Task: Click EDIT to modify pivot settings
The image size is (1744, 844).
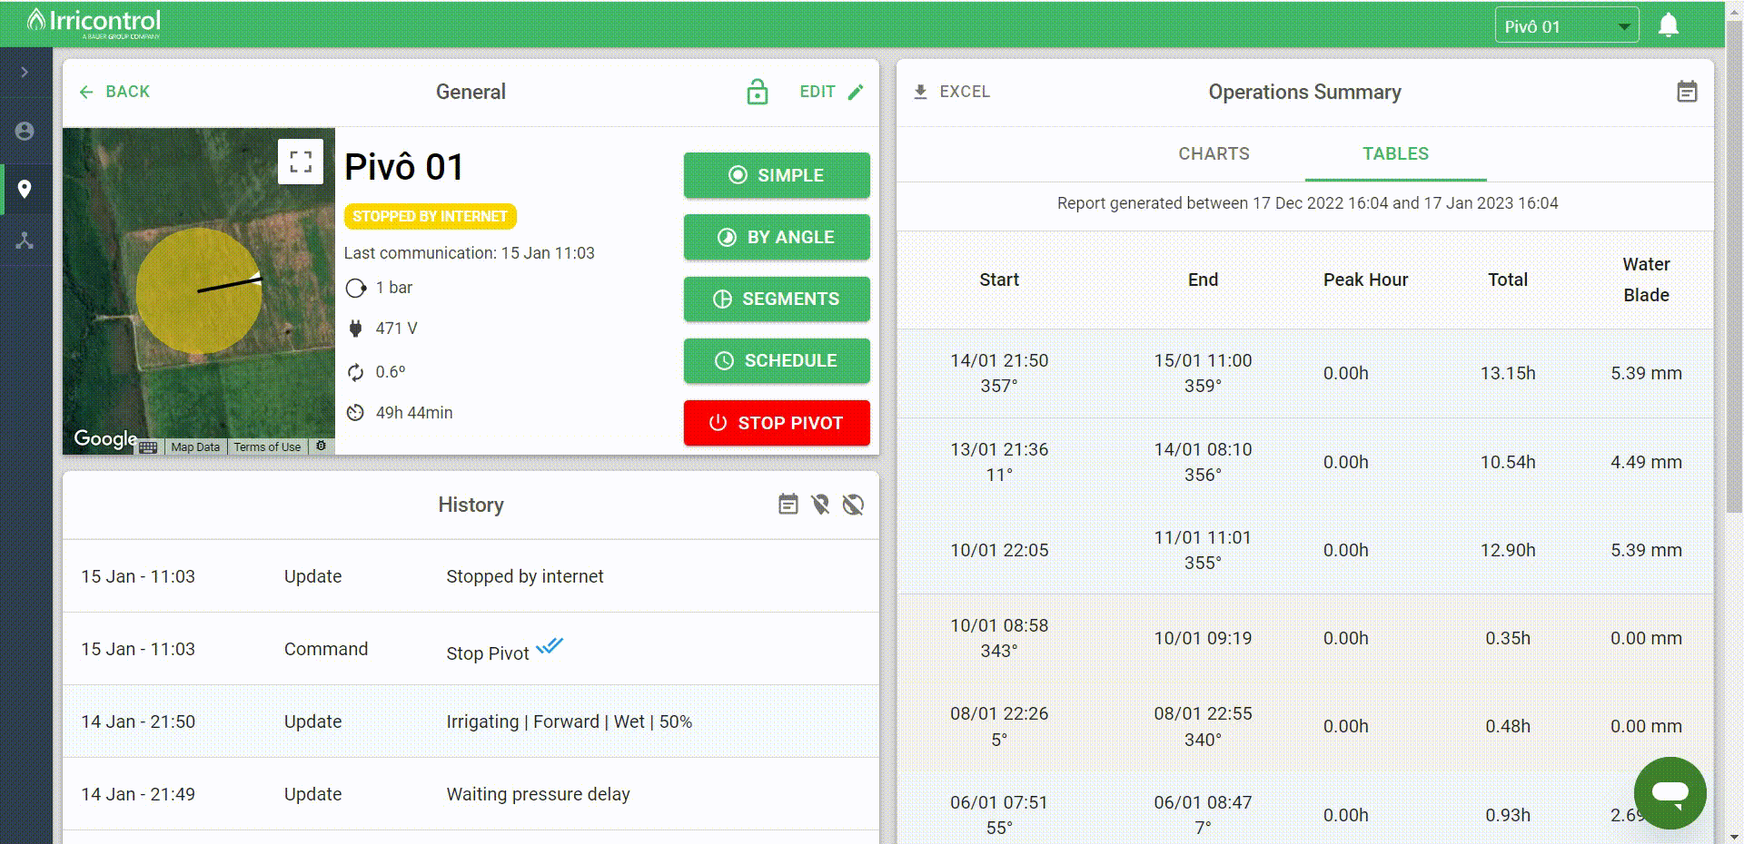Action: tap(831, 92)
